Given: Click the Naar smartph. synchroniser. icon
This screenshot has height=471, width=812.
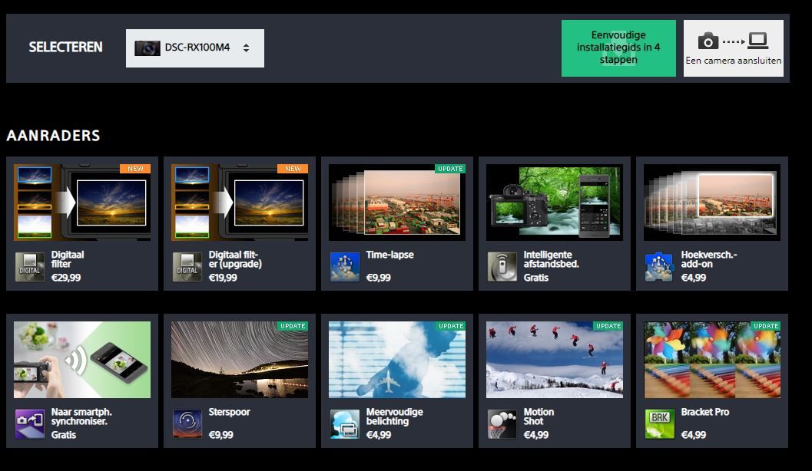Looking at the screenshot, I should coord(30,423).
